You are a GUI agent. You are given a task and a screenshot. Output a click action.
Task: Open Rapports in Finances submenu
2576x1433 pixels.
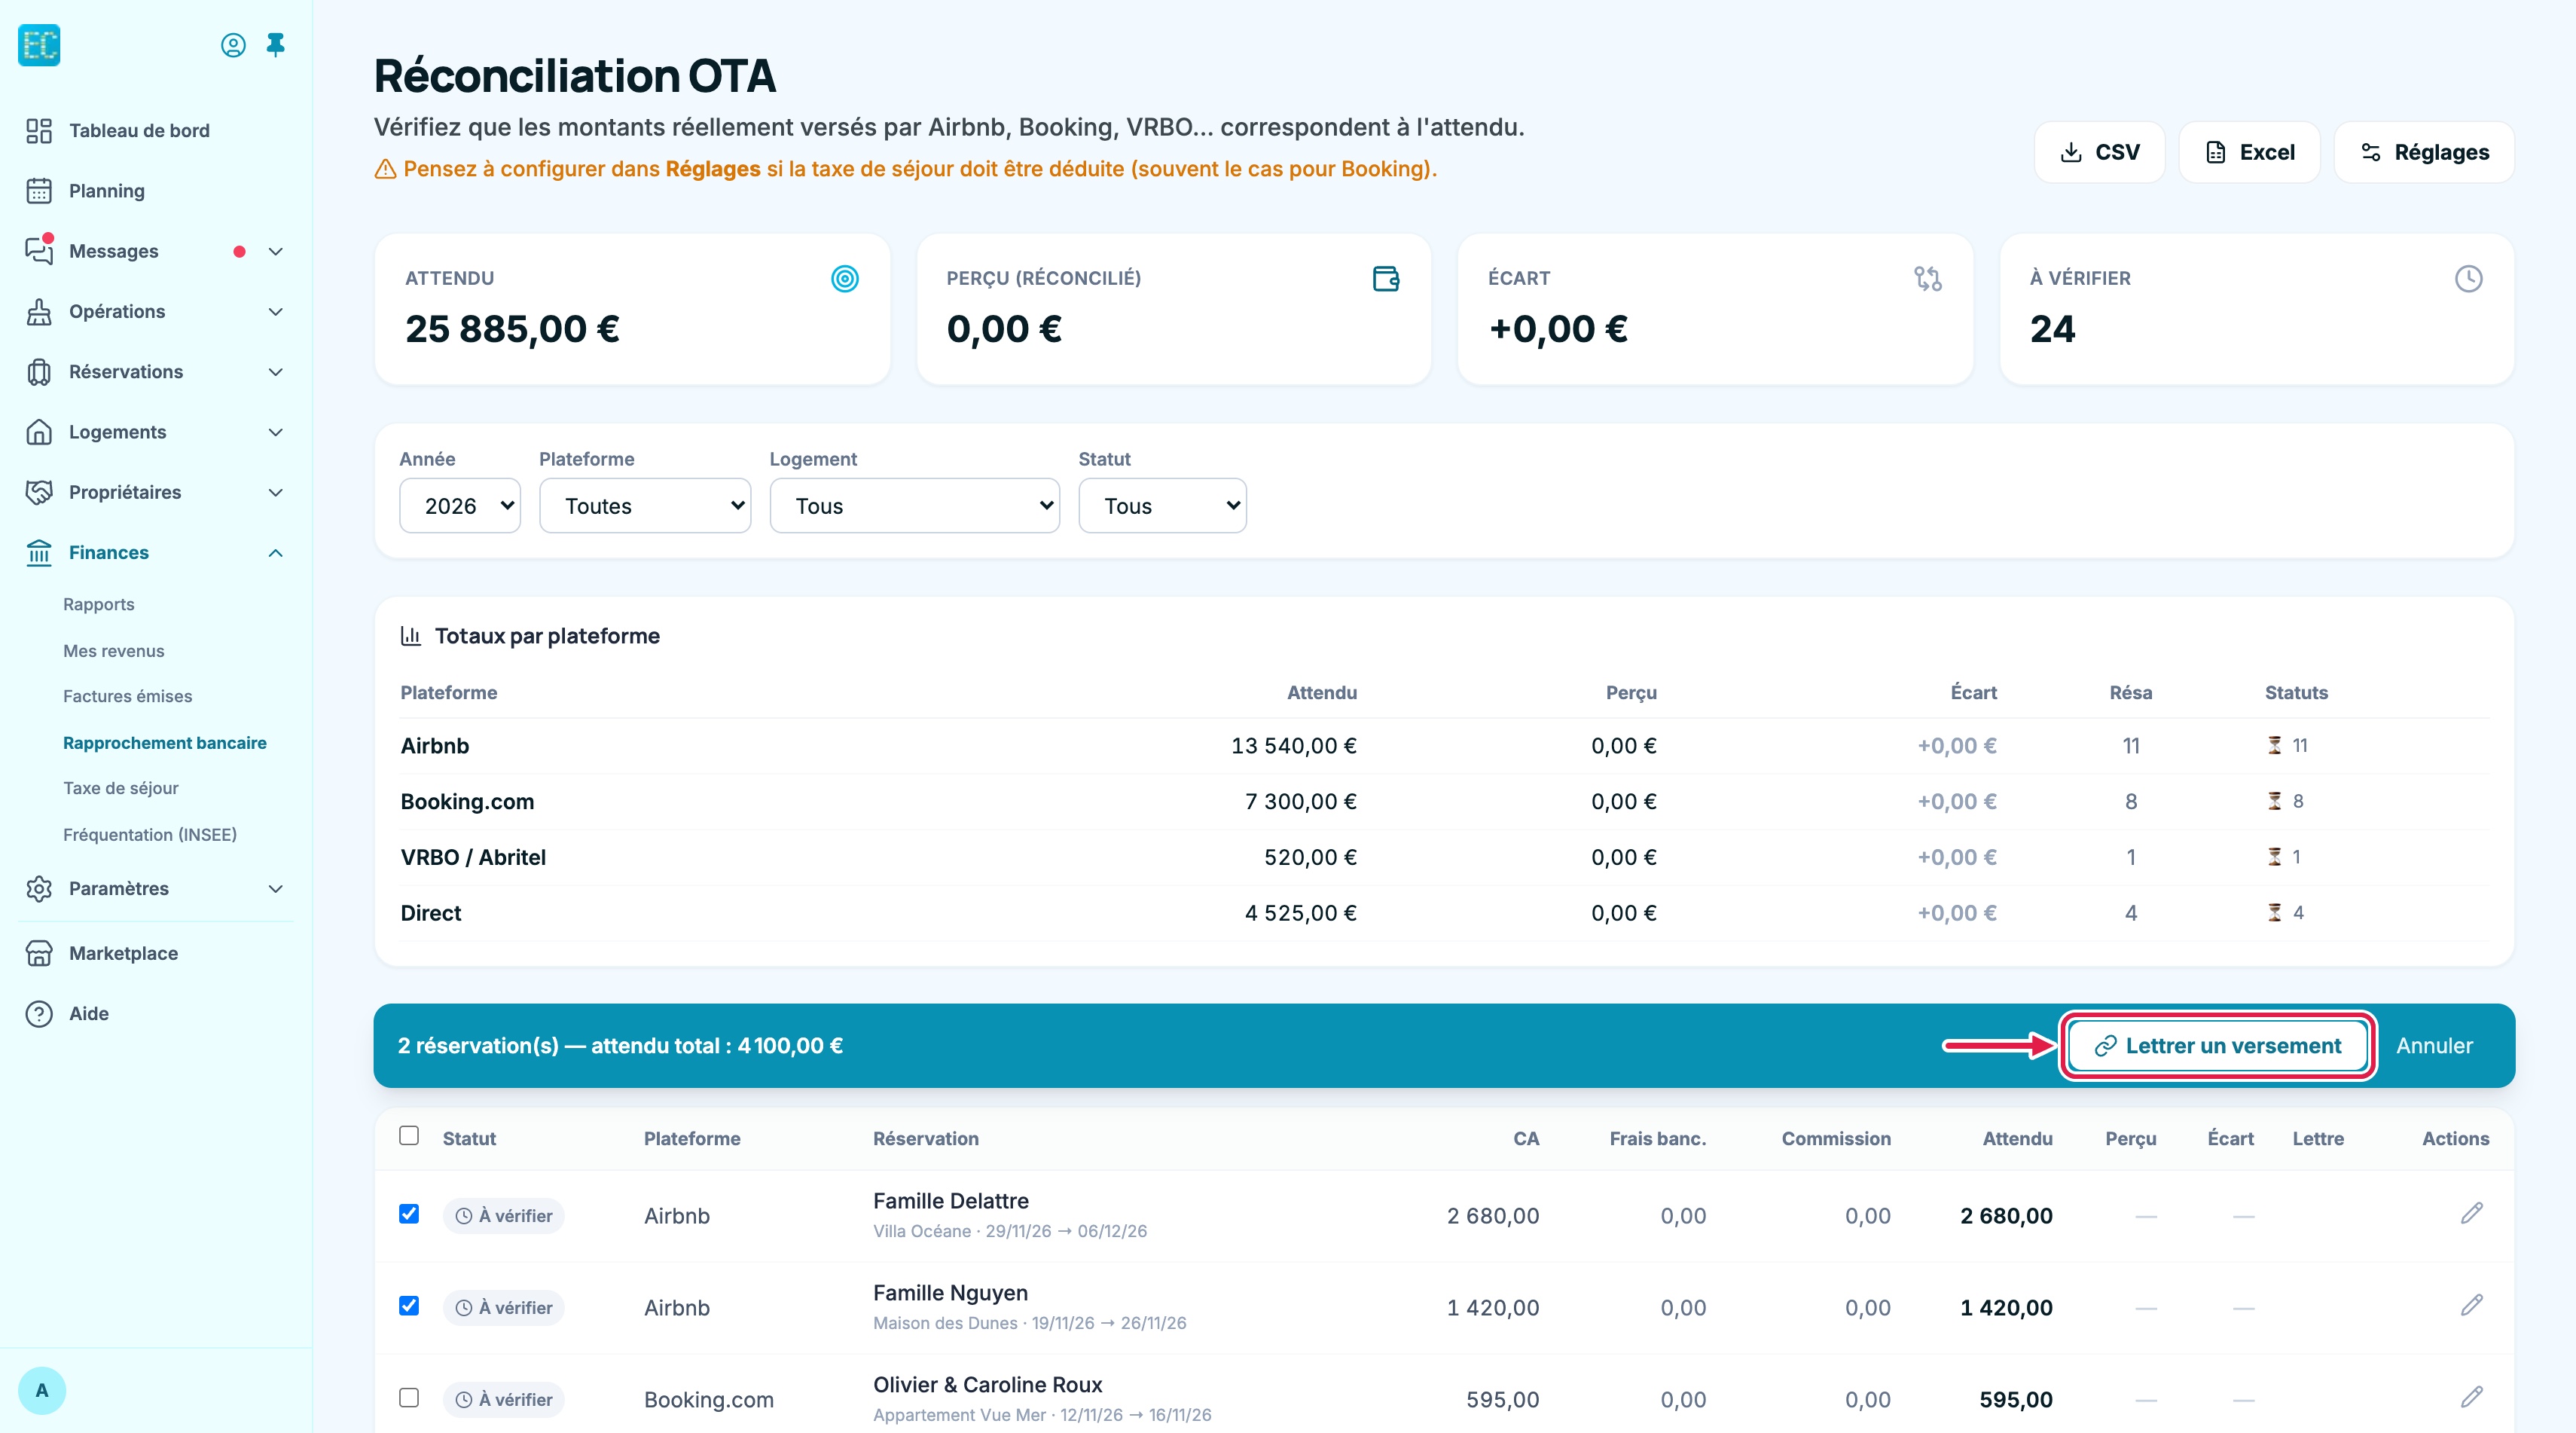pos(99,605)
